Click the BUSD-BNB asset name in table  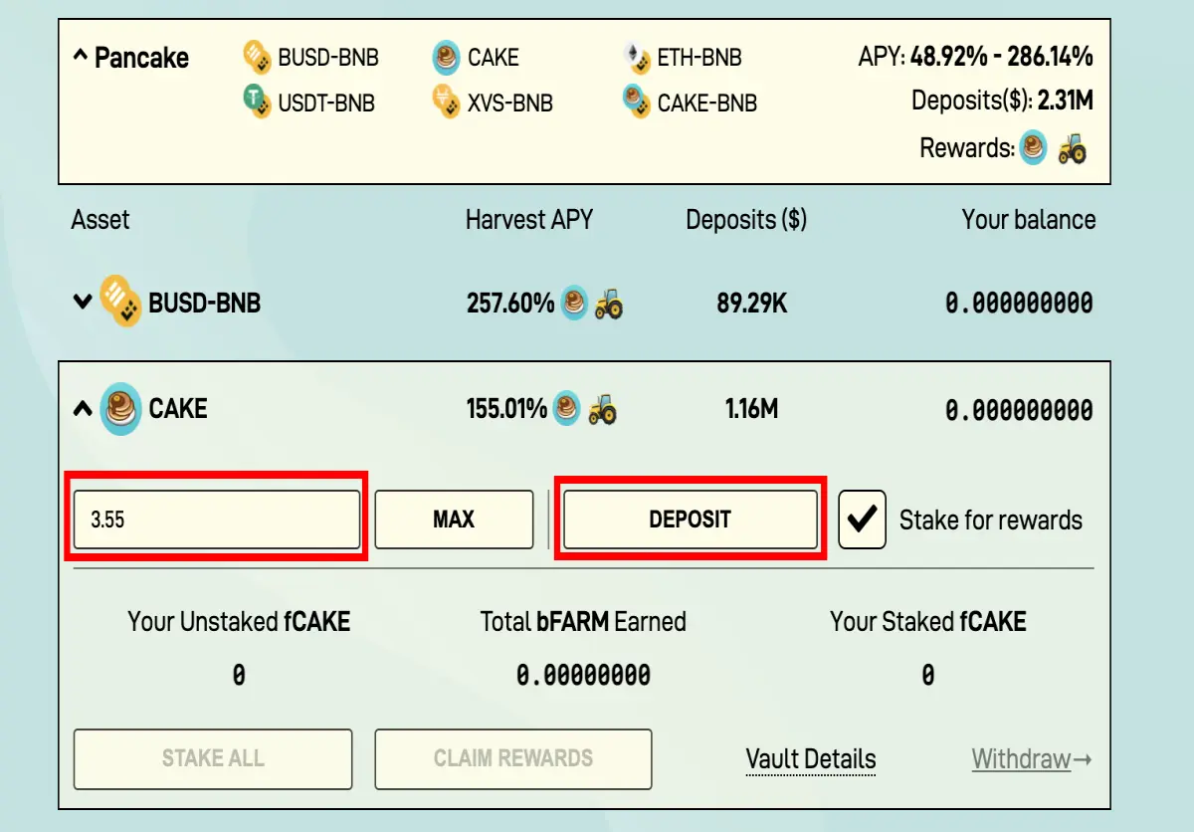205,303
